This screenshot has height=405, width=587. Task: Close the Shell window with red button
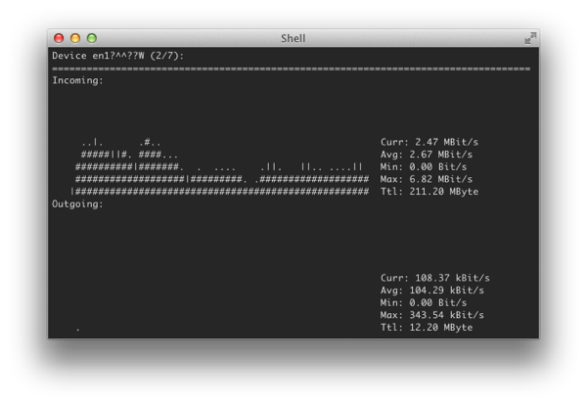pos(59,38)
